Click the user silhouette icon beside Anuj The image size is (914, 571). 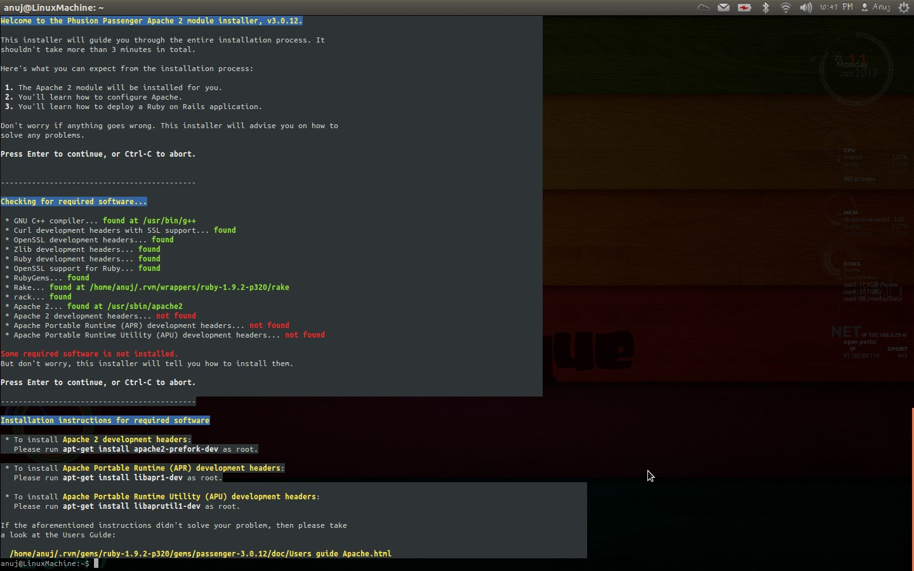pyautogui.click(x=865, y=8)
